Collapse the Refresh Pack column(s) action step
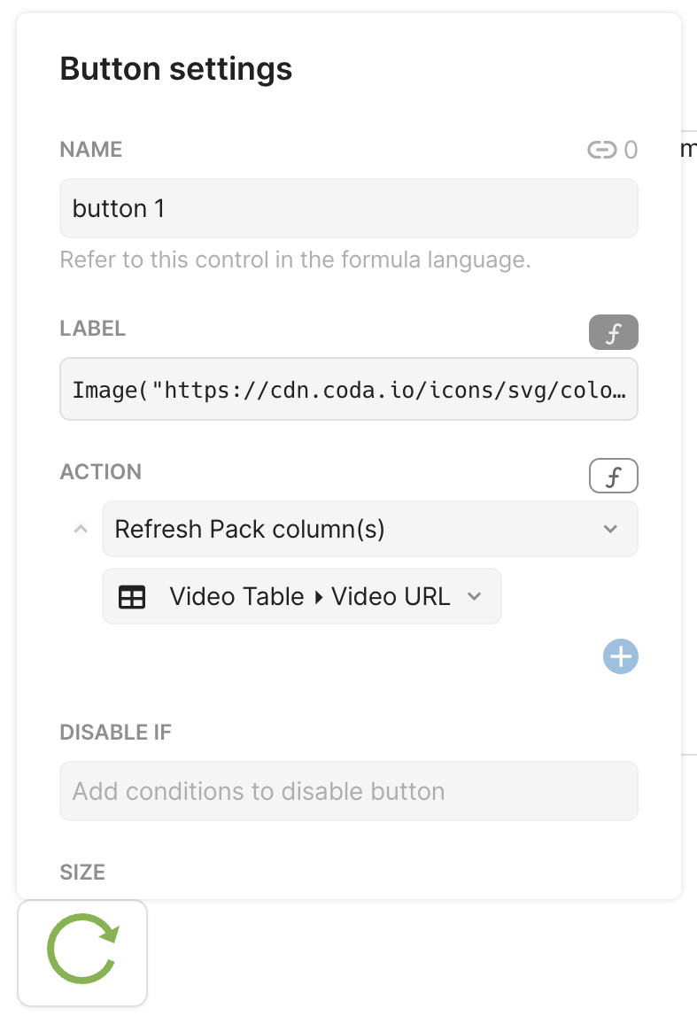This screenshot has width=697, height=1024. pyautogui.click(x=81, y=530)
